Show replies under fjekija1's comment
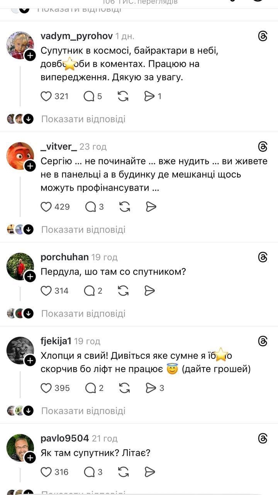 (x=83, y=411)
